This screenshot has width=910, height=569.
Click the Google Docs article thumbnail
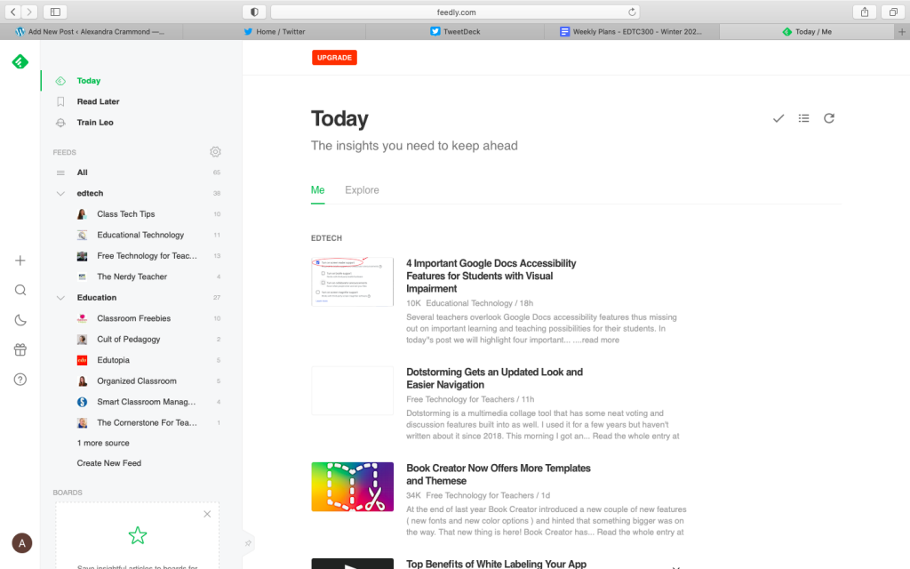pyautogui.click(x=352, y=282)
